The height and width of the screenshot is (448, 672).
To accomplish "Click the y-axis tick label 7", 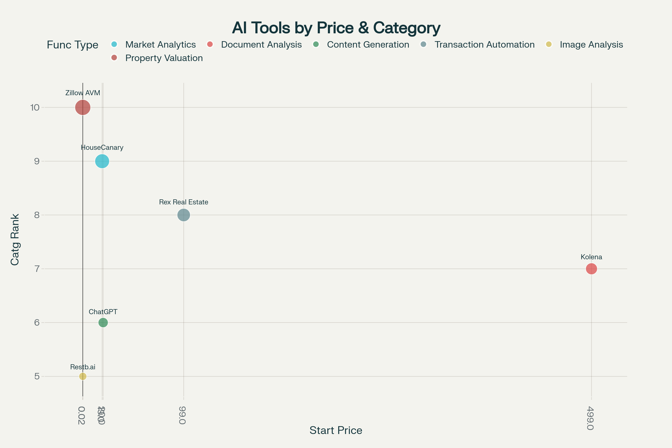I will (37, 269).
